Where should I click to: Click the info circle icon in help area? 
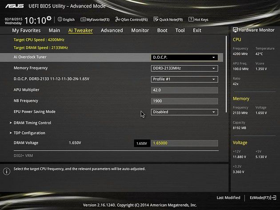(x=7, y=171)
